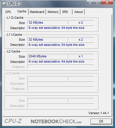This screenshot has width=115, height=128.
Task: Select L1 I-Cache size 32 KBytes field
Action: [47, 39]
